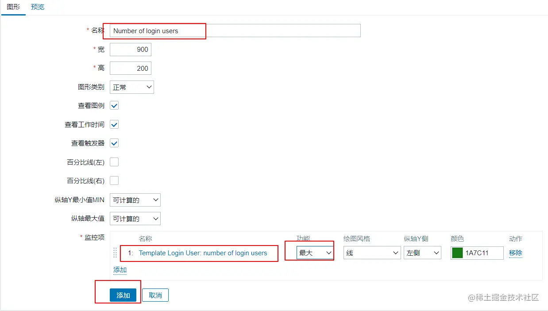
Task: Open Template Login User item link
Action: click(x=203, y=253)
